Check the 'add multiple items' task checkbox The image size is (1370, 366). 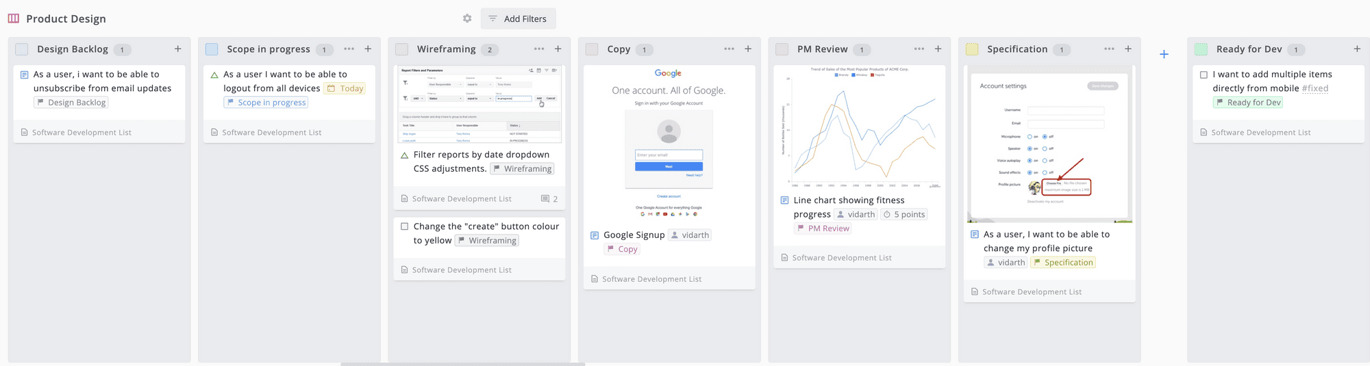click(x=1204, y=75)
